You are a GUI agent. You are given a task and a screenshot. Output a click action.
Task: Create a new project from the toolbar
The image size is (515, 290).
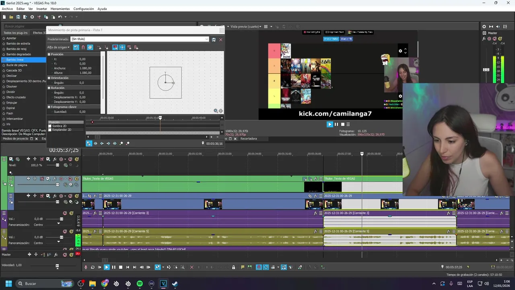point(4,17)
